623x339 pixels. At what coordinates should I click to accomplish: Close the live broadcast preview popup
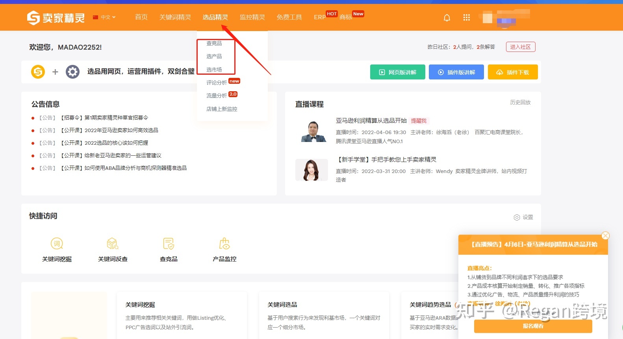point(605,236)
